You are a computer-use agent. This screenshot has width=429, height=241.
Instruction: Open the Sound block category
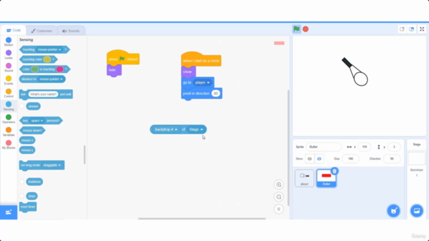click(9, 68)
